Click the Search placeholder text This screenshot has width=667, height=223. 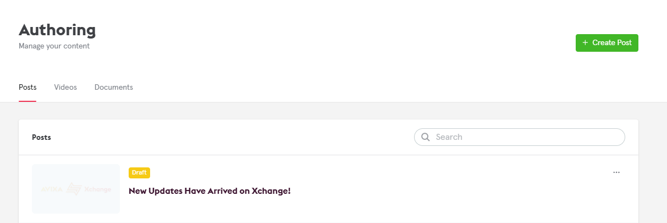(449, 137)
